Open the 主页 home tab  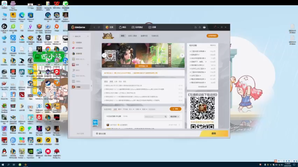[x=110, y=27]
